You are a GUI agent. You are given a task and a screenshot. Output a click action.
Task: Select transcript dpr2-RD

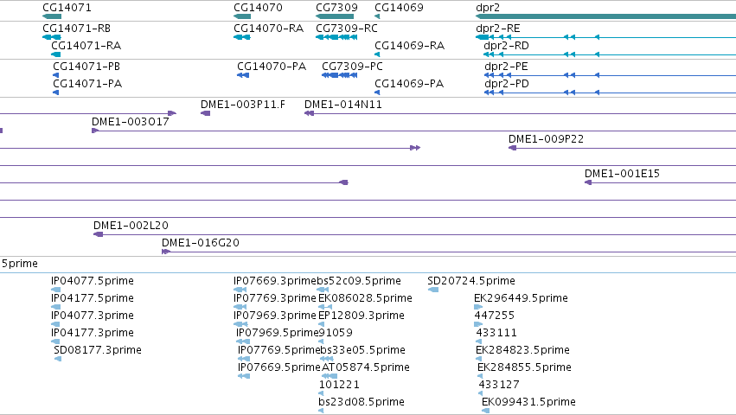(506, 46)
